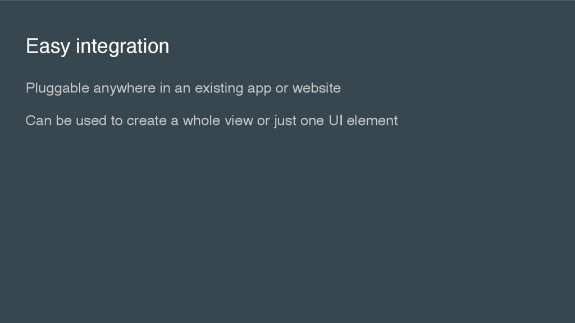Click the word 'integration' in the title
The image size is (575, 323).
click(x=122, y=47)
